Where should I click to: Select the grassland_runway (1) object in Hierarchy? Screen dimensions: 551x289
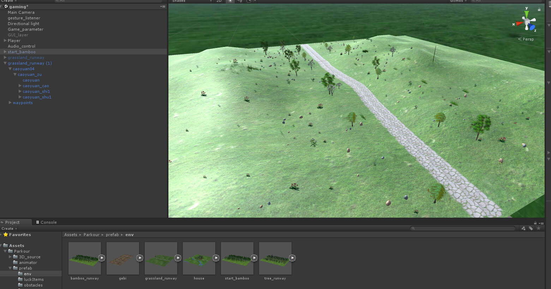click(x=30, y=63)
